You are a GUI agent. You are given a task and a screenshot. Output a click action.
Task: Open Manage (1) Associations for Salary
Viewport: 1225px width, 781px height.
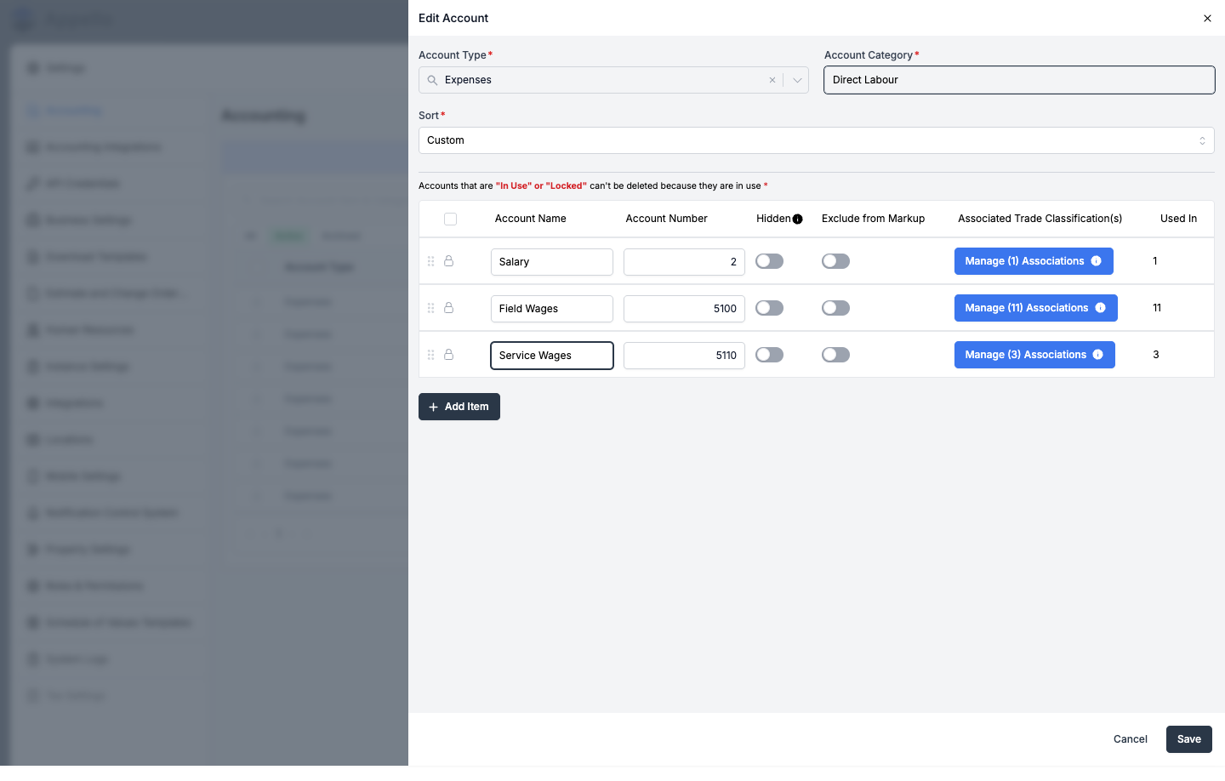(1034, 261)
